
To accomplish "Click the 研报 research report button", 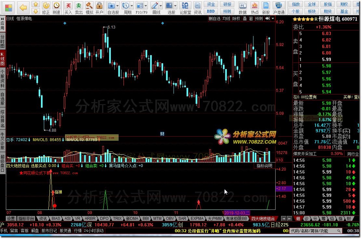I will (227, 4).
